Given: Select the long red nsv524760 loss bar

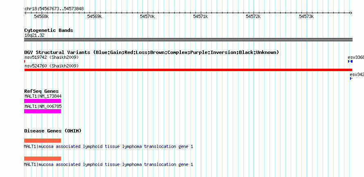Looking at the screenshot, I should pyautogui.click(x=188, y=70).
